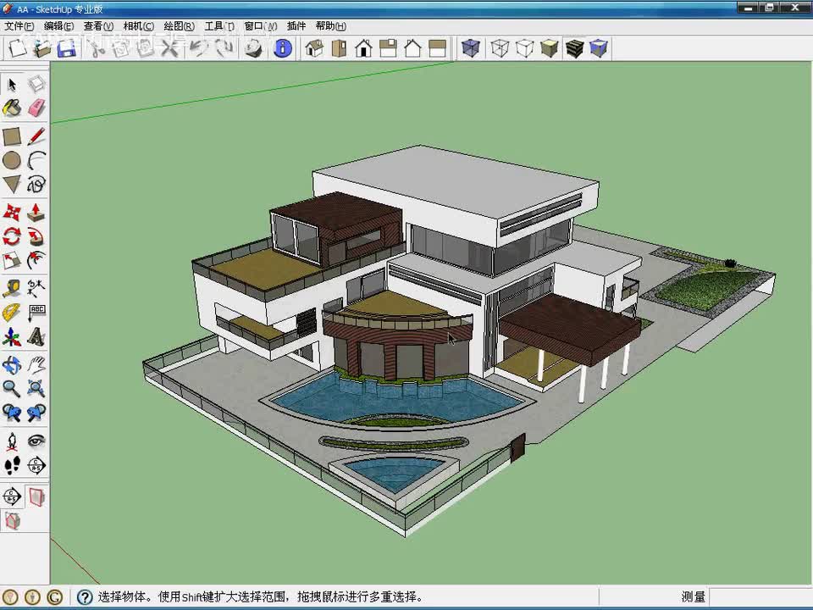813x610 pixels.
Task: Select the Section Plane tool
Action: pos(36,465)
